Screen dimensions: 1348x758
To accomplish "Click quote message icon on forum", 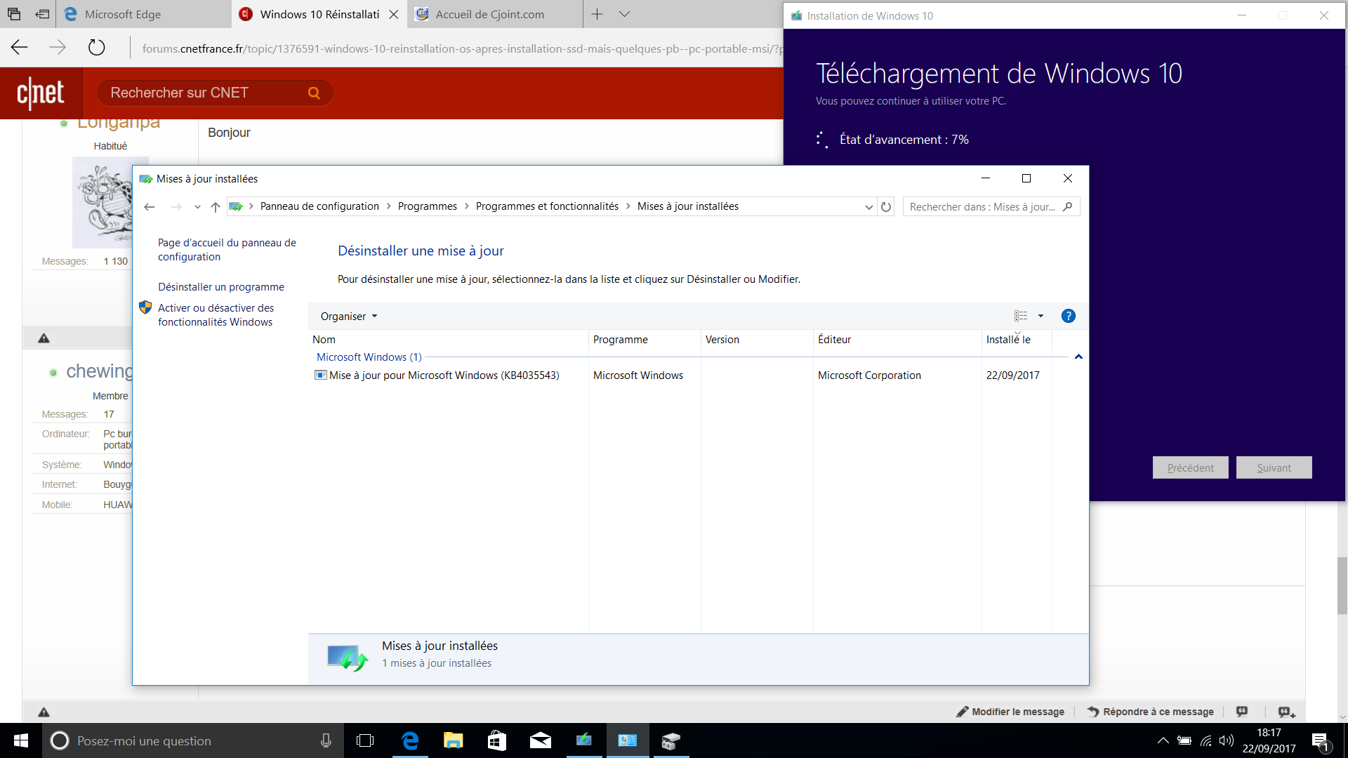I will [1242, 712].
